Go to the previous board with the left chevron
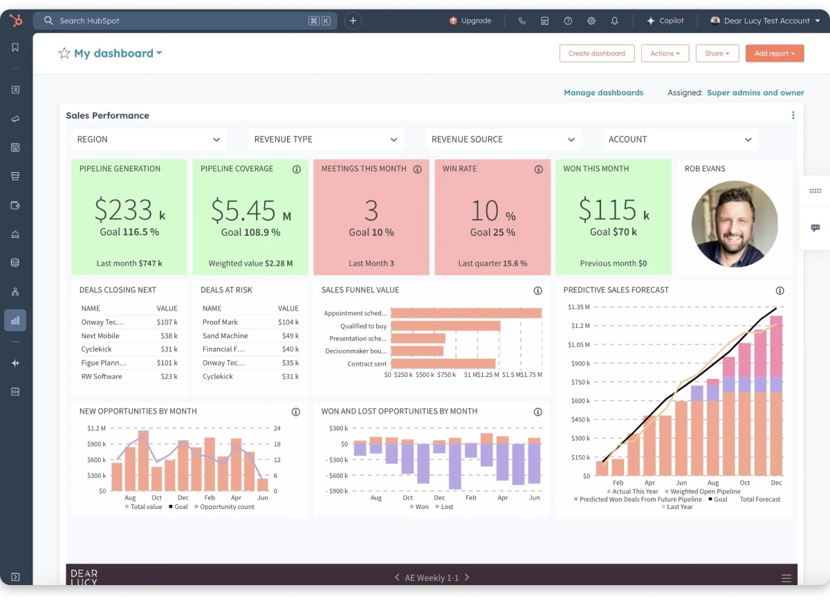This screenshot has height=601, width=830. click(x=397, y=577)
